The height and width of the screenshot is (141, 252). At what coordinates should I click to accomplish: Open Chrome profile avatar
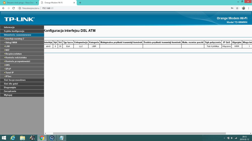pos(243,8)
